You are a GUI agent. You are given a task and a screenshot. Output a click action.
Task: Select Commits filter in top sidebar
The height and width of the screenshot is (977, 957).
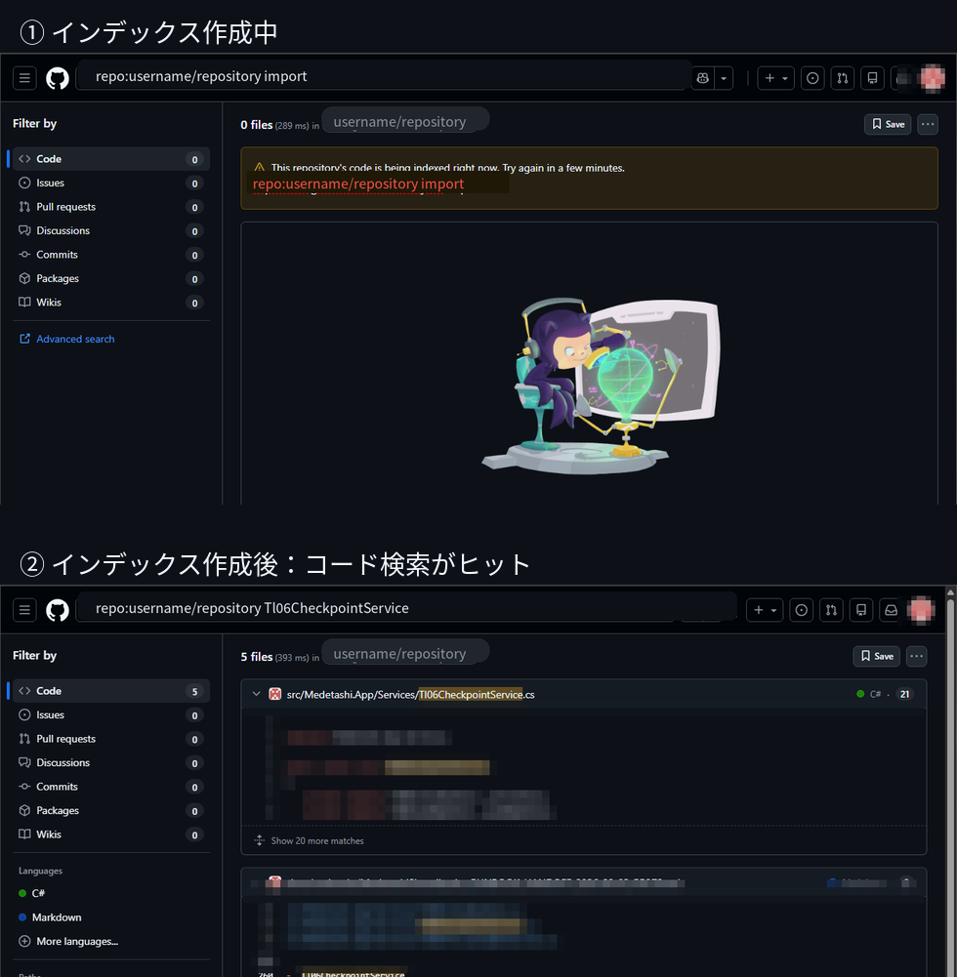click(111, 254)
